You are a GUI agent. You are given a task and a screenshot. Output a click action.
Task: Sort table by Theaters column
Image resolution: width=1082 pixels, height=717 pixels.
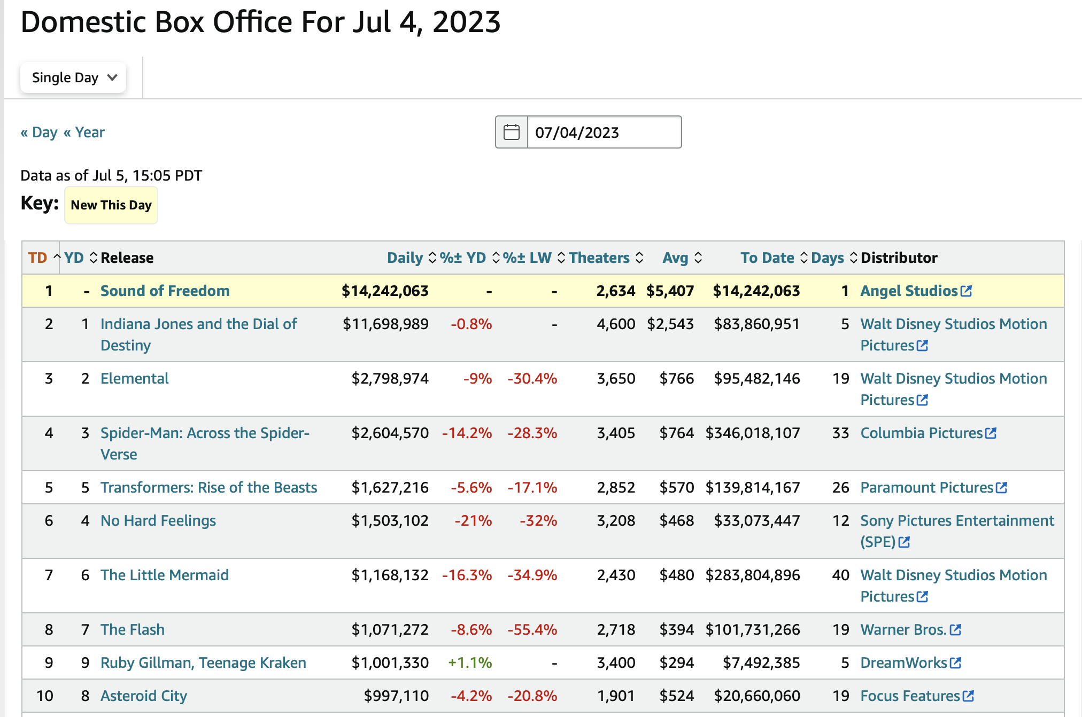pyautogui.click(x=599, y=258)
